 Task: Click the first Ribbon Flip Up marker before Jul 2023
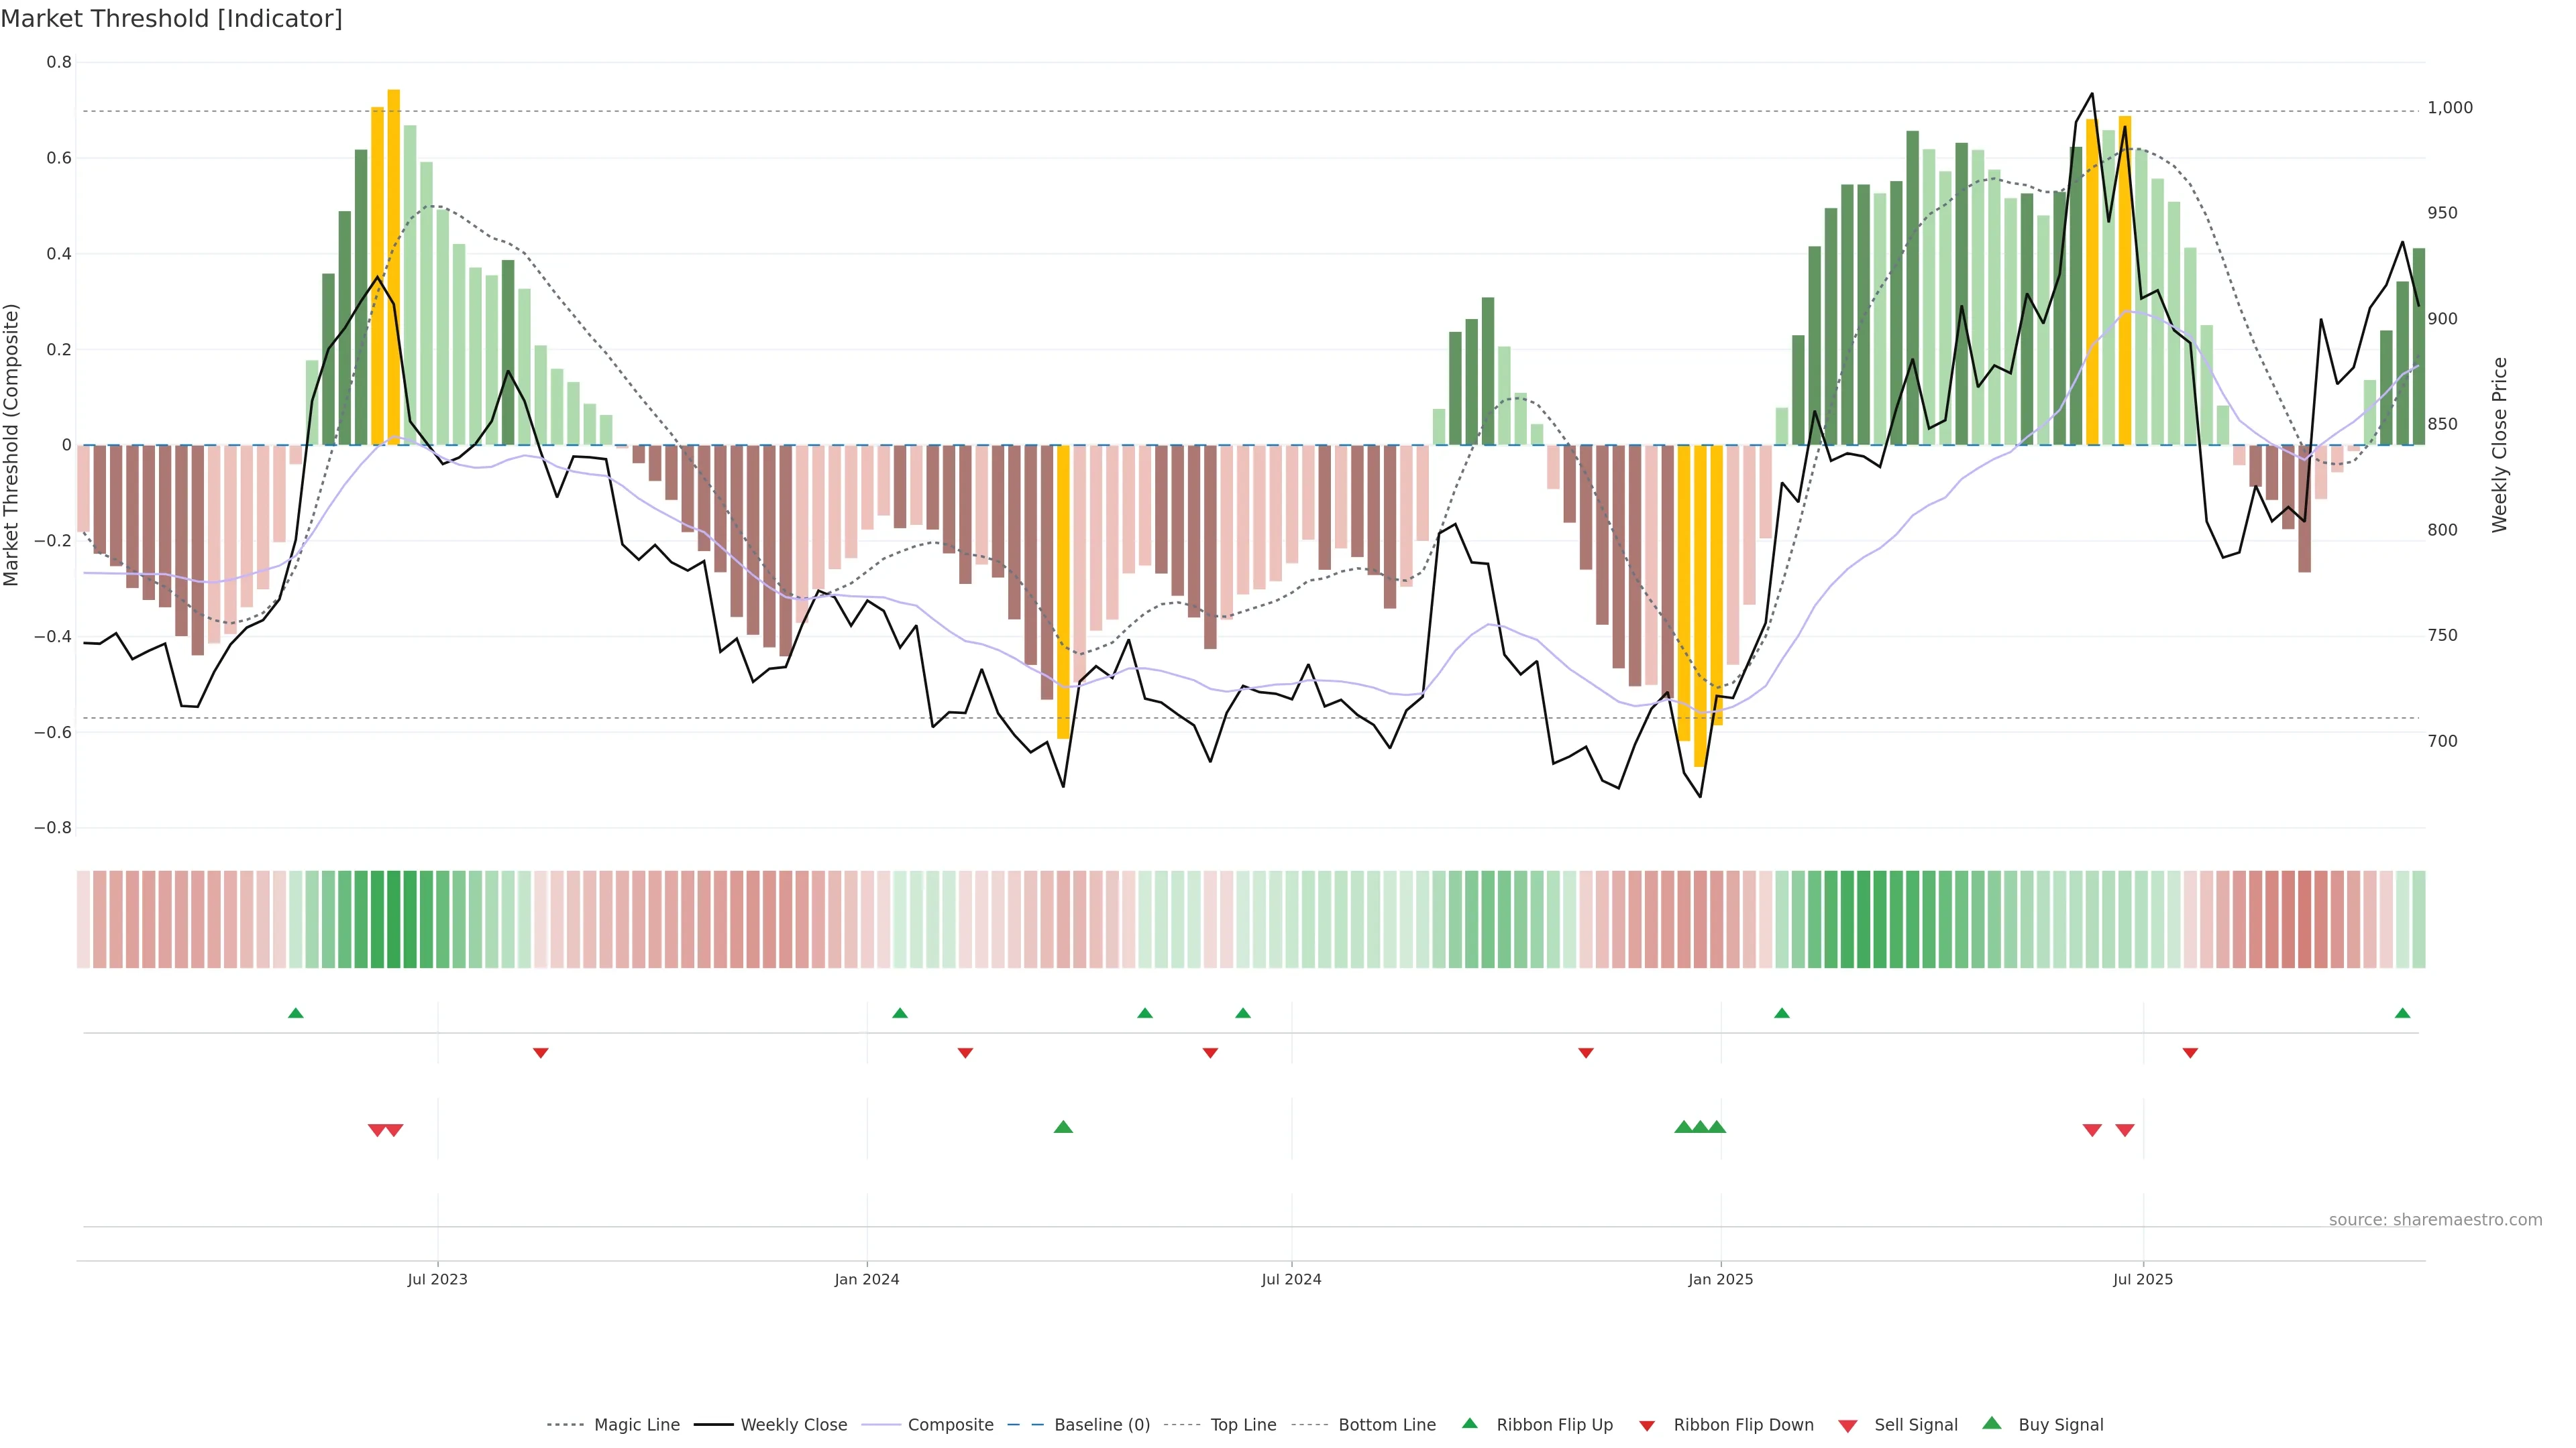pyautogui.click(x=295, y=1014)
